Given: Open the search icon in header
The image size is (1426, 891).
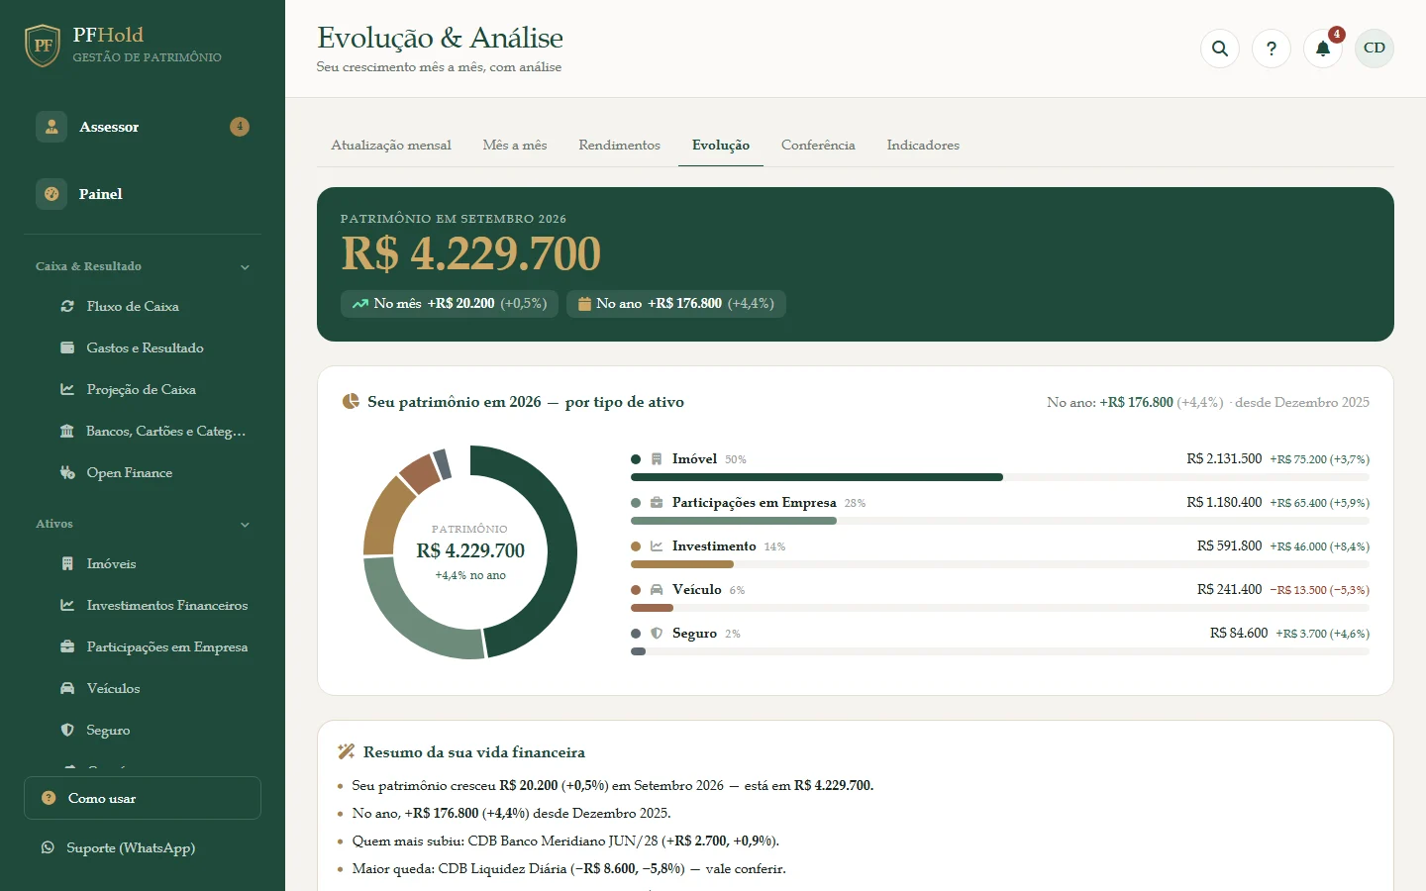Looking at the screenshot, I should pos(1220,49).
